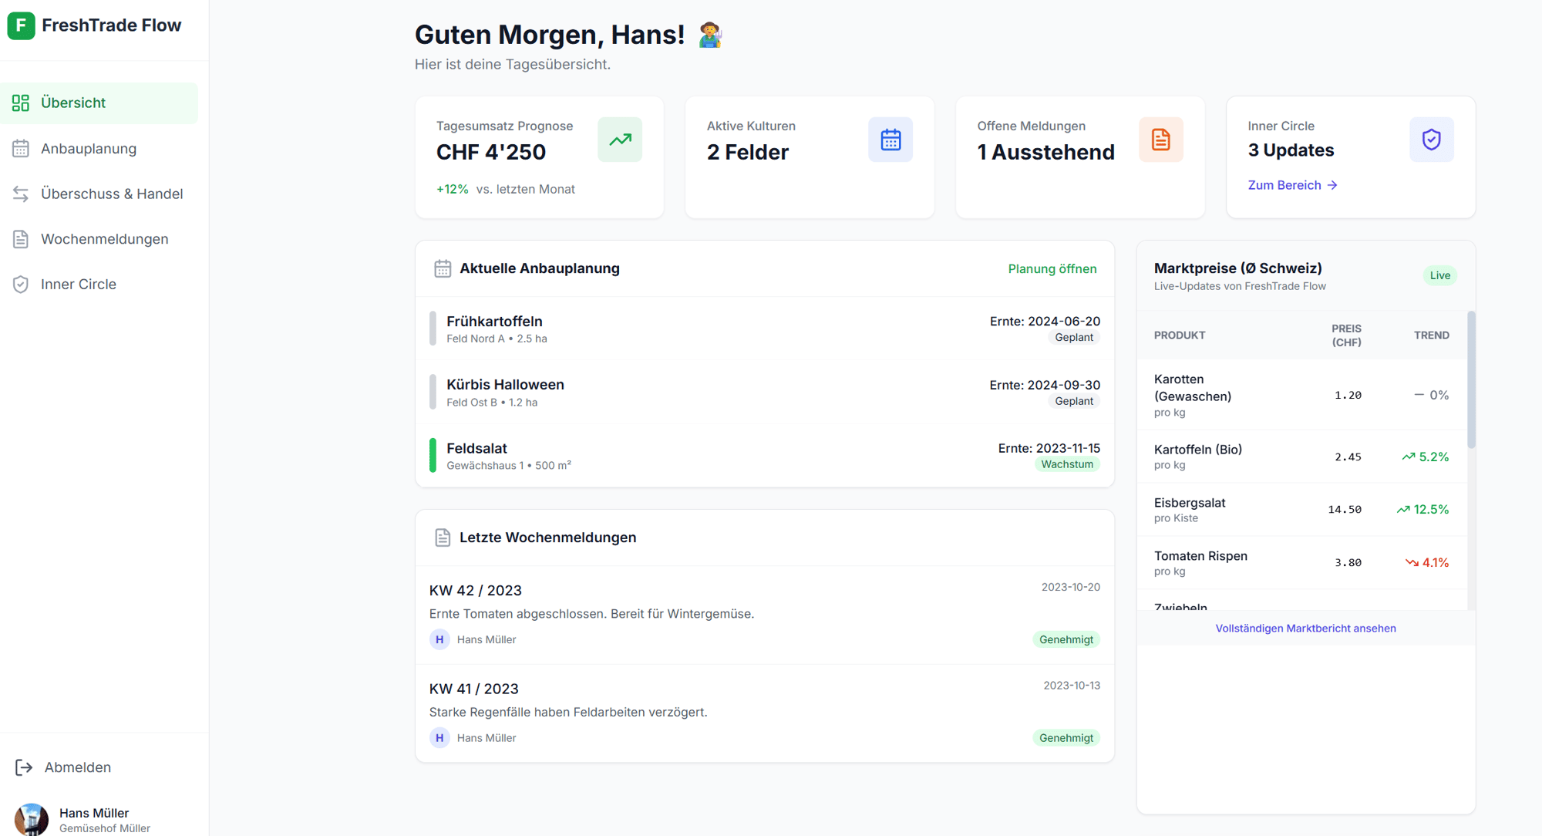The image size is (1542, 836).
Task: Click the Überschuss & Handel exchange icon
Action: tap(21, 194)
